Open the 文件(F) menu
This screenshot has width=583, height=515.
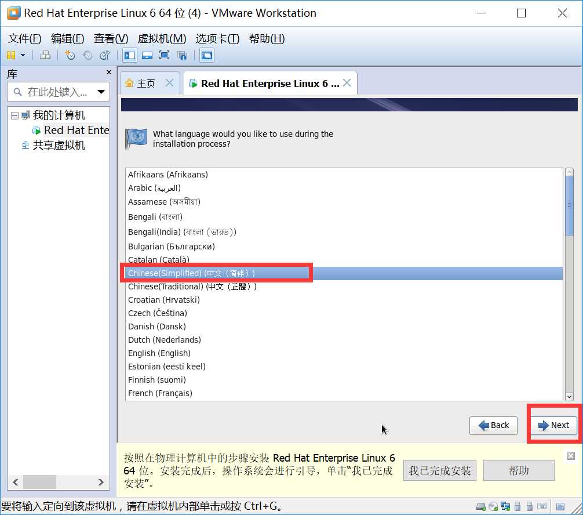24,38
